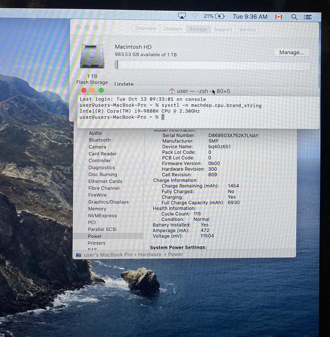Screen dimensions: 330x337
Task: Click the Intel Core i9-9880H output line
Action: (140, 111)
